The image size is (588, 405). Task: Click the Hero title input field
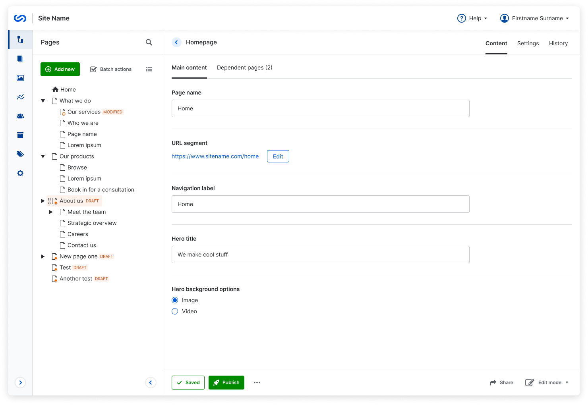pos(320,255)
